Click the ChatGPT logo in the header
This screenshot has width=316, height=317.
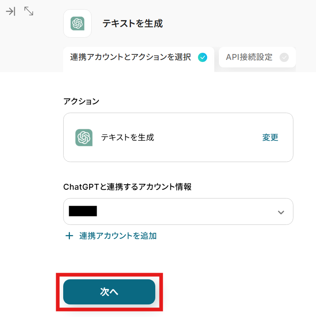[x=77, y=23]
